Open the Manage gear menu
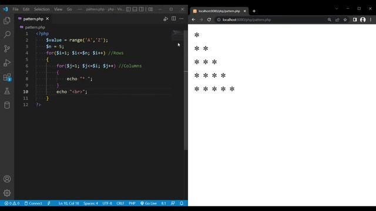This screenshot has height=211, width=376. coord(7,193)
